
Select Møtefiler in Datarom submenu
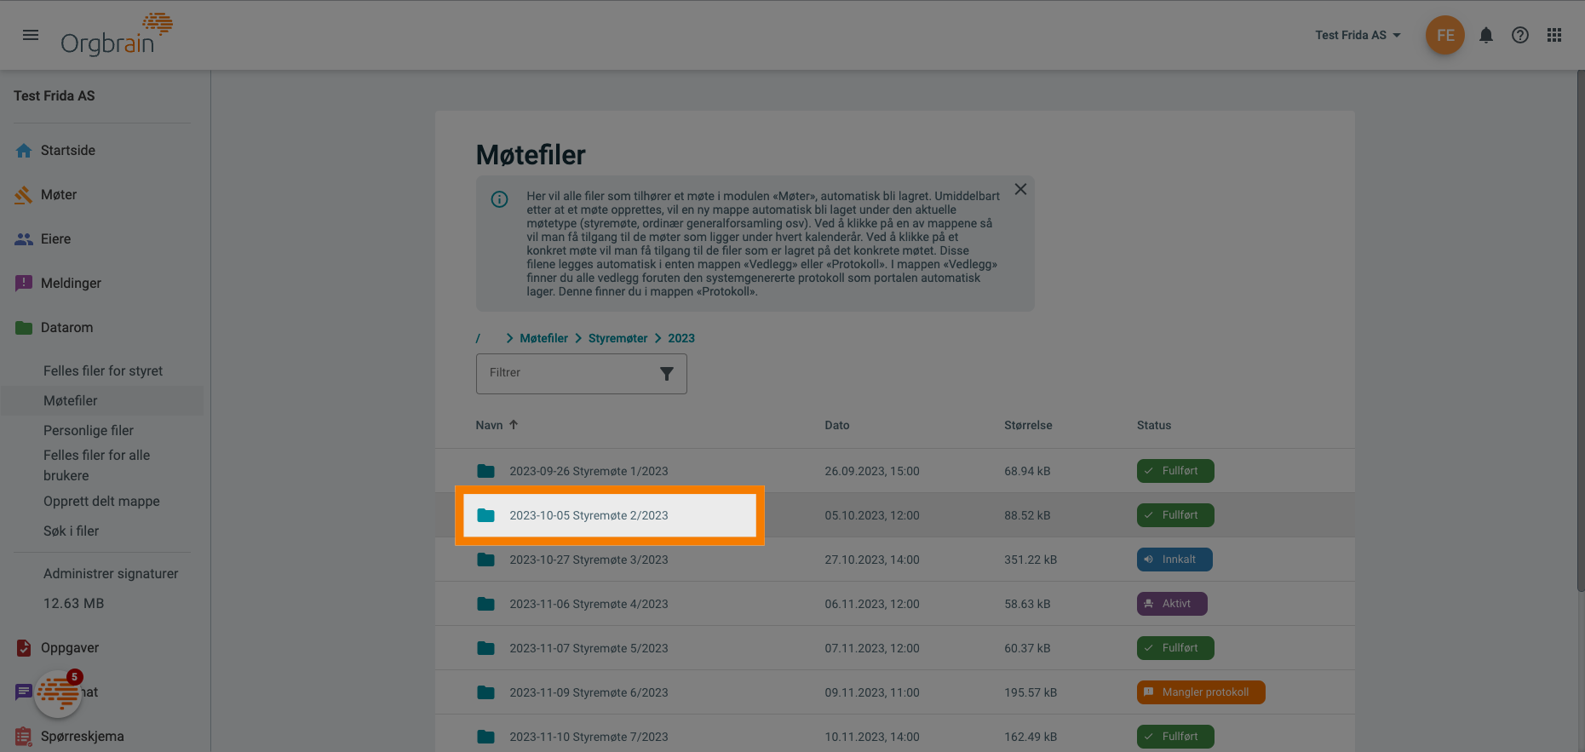(x=71, y=400)
